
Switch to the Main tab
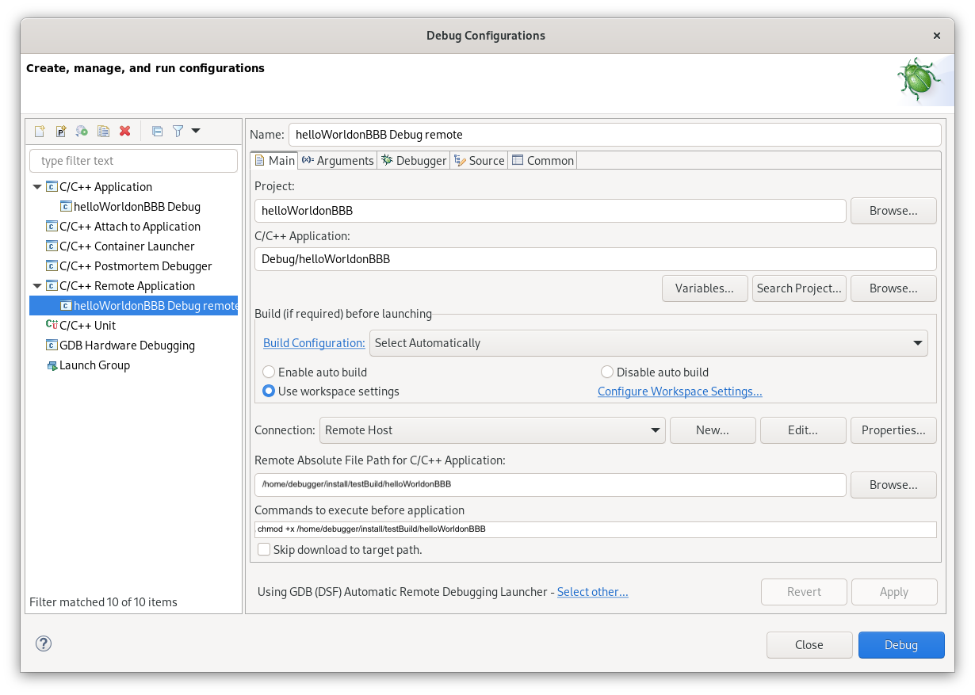pyautogui.click(x=274, y=160)
